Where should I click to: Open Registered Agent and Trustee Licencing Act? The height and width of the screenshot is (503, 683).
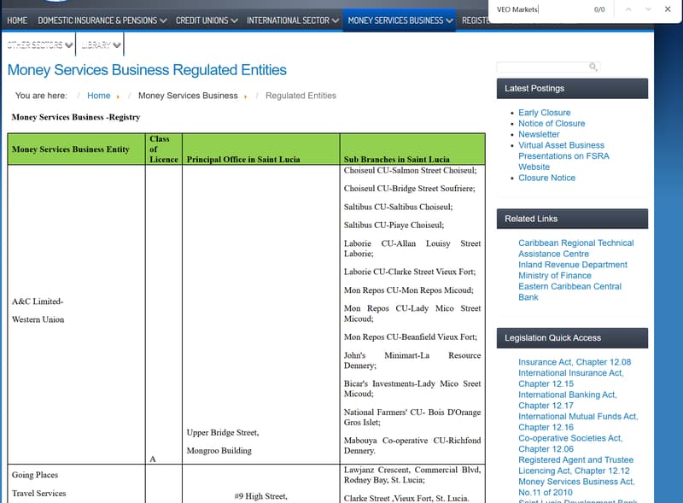coord(575,465)
